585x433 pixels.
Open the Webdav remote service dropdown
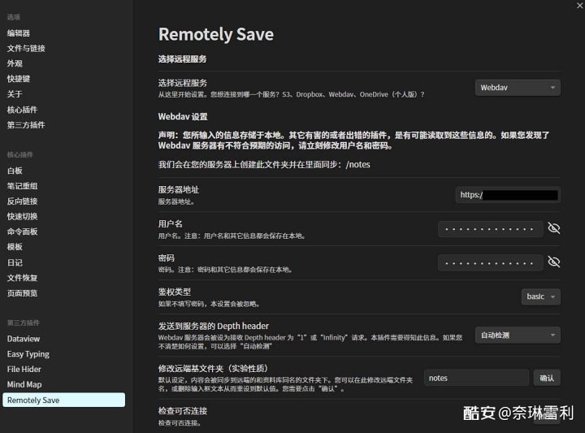(518, 88)
